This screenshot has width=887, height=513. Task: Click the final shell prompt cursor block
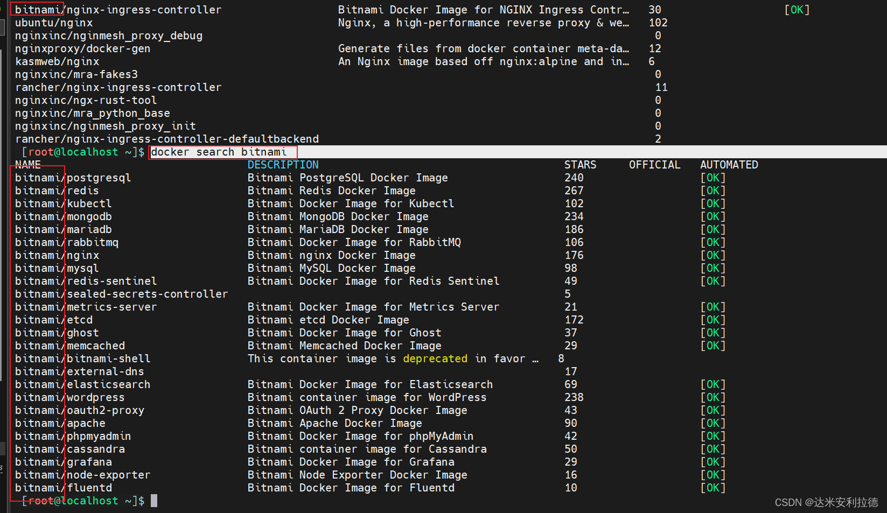coord(154,501)
